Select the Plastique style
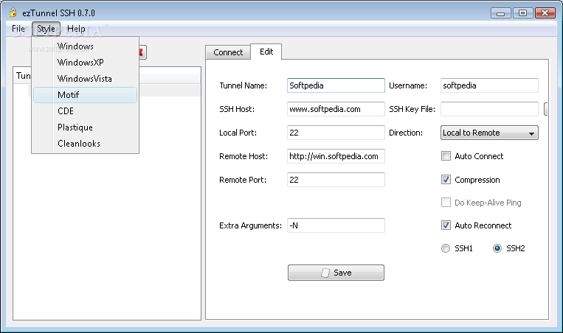This screenshot has height=333, width=563. point(85,127)
